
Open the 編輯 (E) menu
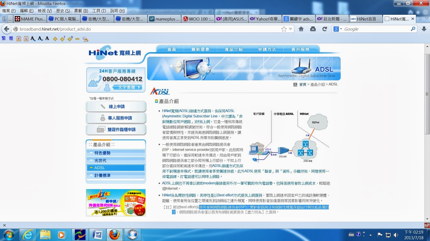point(27,11)
